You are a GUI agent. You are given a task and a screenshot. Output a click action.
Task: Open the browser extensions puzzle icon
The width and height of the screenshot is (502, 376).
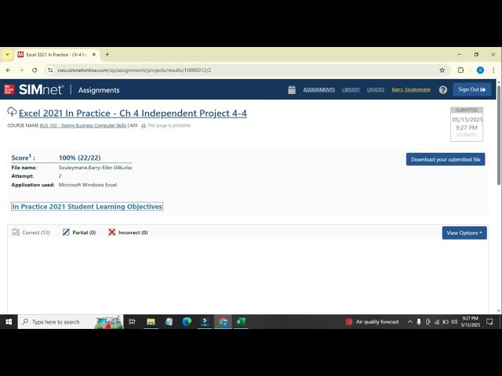point(460,70)
